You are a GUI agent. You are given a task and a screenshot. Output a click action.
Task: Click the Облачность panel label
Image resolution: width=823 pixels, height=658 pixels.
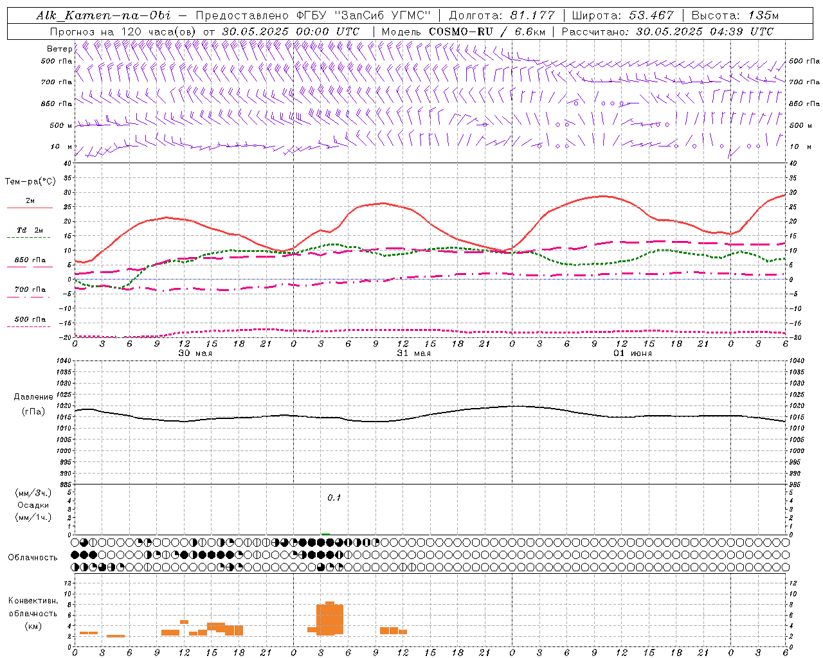(x=33, y=558)
